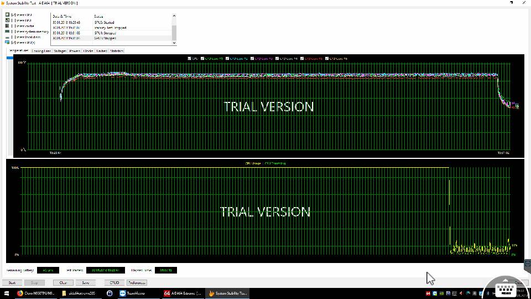Screen dimensions: 531x299
Task: Toggle the Stress GPU(s) checkbox
Action: point(13,43)
